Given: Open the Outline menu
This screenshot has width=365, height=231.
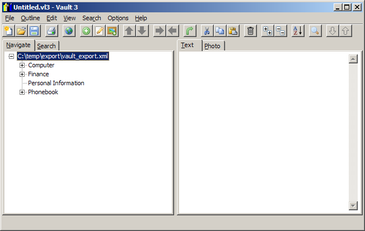Looking at the screenshot, I should click(x=30, y=18).
